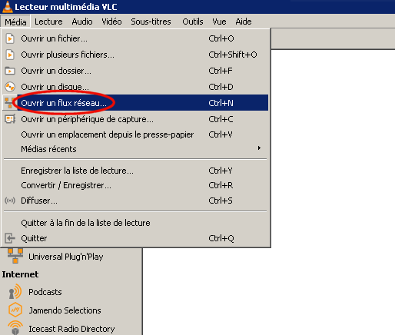Open the Outils menu
This screenshot has width=395, height=335.
(193, 22)
